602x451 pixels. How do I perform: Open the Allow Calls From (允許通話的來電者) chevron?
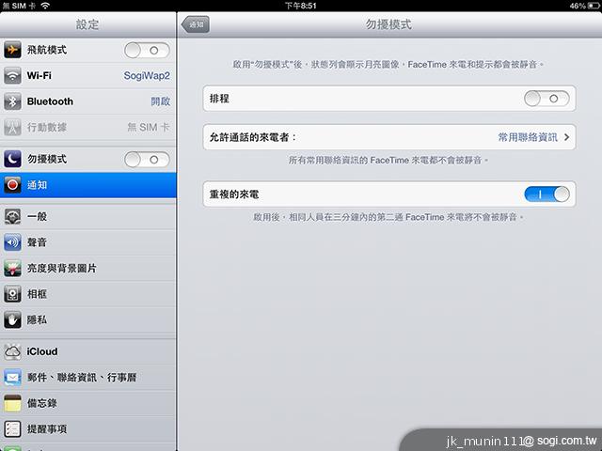[x=566, y=137]
